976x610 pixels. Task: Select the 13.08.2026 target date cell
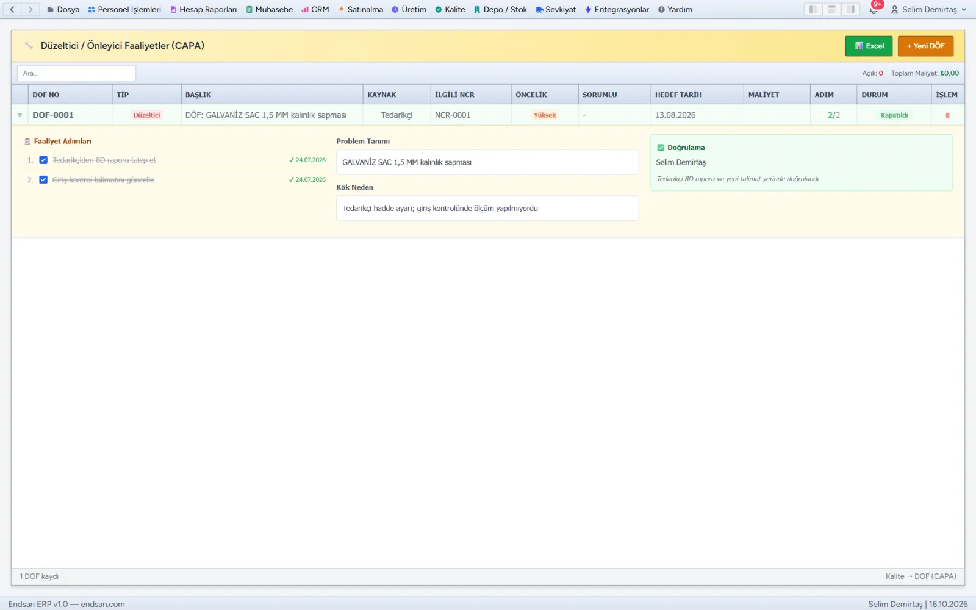(x=697, y=115)
